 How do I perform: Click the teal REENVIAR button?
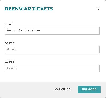89,90
